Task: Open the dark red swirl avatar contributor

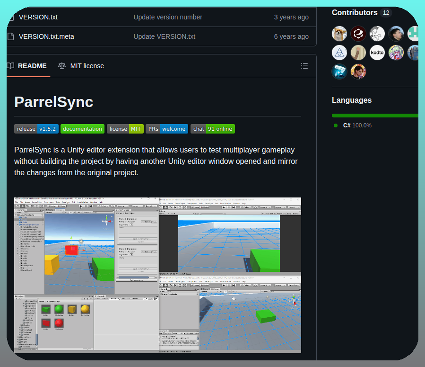Action: pyautogui.click(x=358, y=34)
